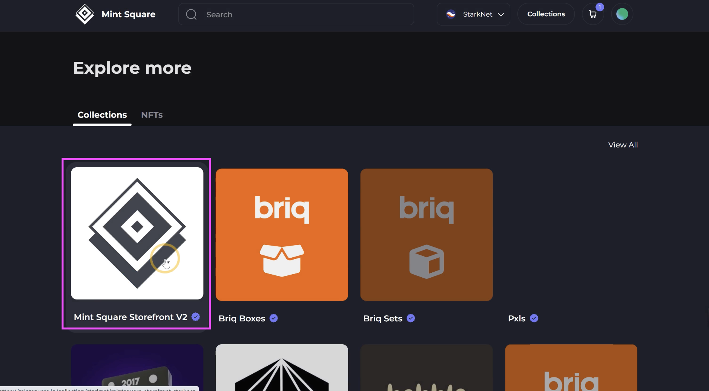Image resolution: width=709 pixels, height=391 pixels.
Task: Switch to the Collections tab
Action: pos(102,115)
